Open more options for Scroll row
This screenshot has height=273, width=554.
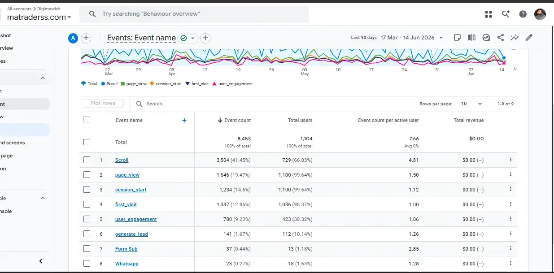(510, 160)
